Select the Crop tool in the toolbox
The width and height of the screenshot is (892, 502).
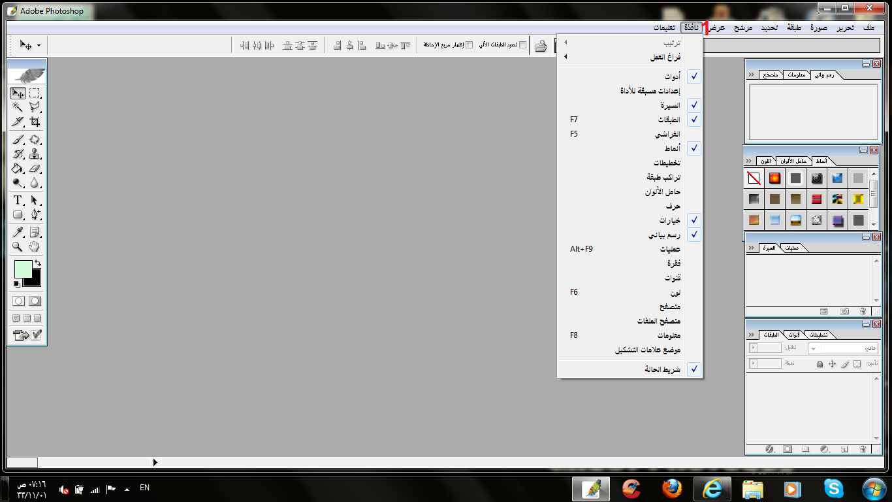point(35,122)
